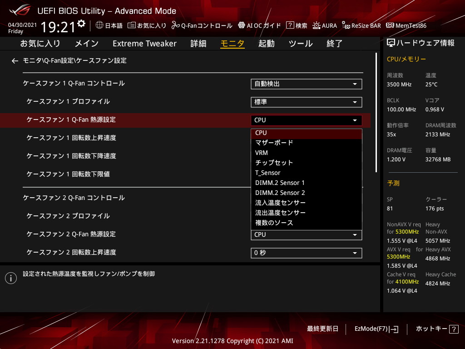The image size is (465, 349).
Task: Click the 最終更新日 button
Action: (322, 329)
